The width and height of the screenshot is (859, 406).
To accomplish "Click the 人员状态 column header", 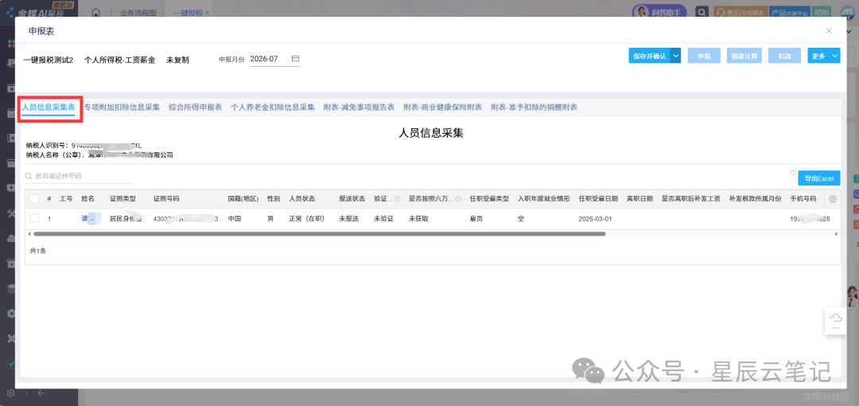I will [302, 198].
